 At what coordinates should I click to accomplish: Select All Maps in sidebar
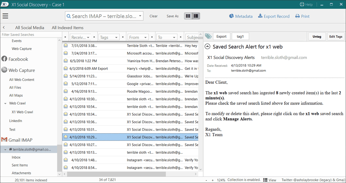16,95
